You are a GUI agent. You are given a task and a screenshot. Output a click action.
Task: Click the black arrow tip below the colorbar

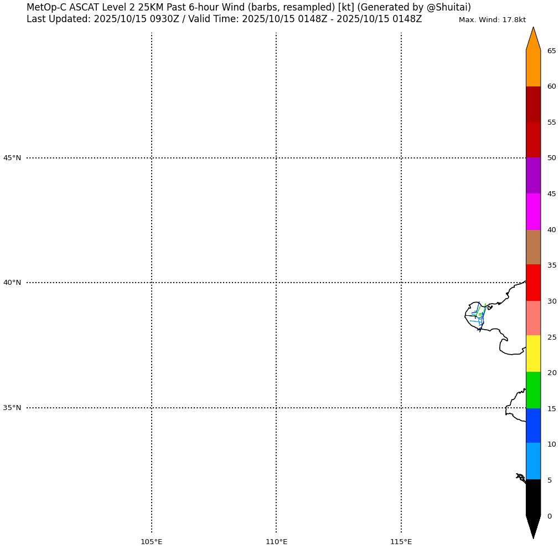(x=533, y=526)
